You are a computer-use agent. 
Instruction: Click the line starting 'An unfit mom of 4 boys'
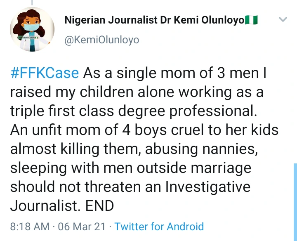coord(144,130)
